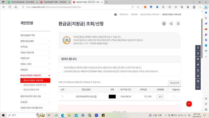Print the page using printer icon

coord(164,24)
